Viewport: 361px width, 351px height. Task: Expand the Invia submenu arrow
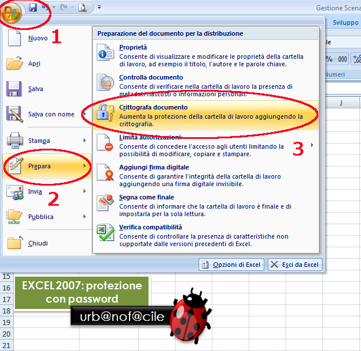coord(85,191)
